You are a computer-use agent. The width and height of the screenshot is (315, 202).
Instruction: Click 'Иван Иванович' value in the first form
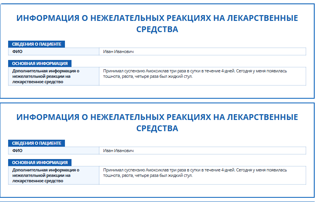118,51
